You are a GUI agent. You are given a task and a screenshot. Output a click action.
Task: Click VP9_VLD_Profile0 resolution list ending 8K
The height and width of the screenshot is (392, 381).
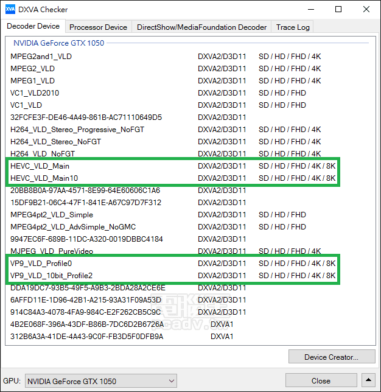pyautogui.click(x=297, y=263)
